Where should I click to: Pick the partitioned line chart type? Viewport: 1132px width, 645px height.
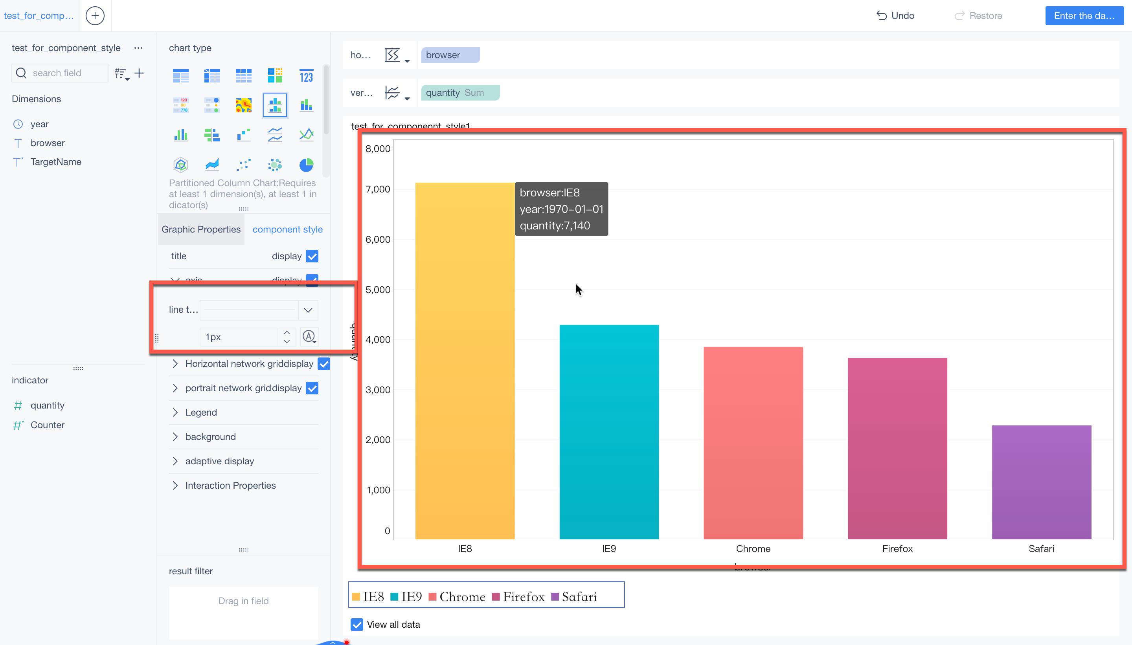pyautogui.click(x=275, y=135)
